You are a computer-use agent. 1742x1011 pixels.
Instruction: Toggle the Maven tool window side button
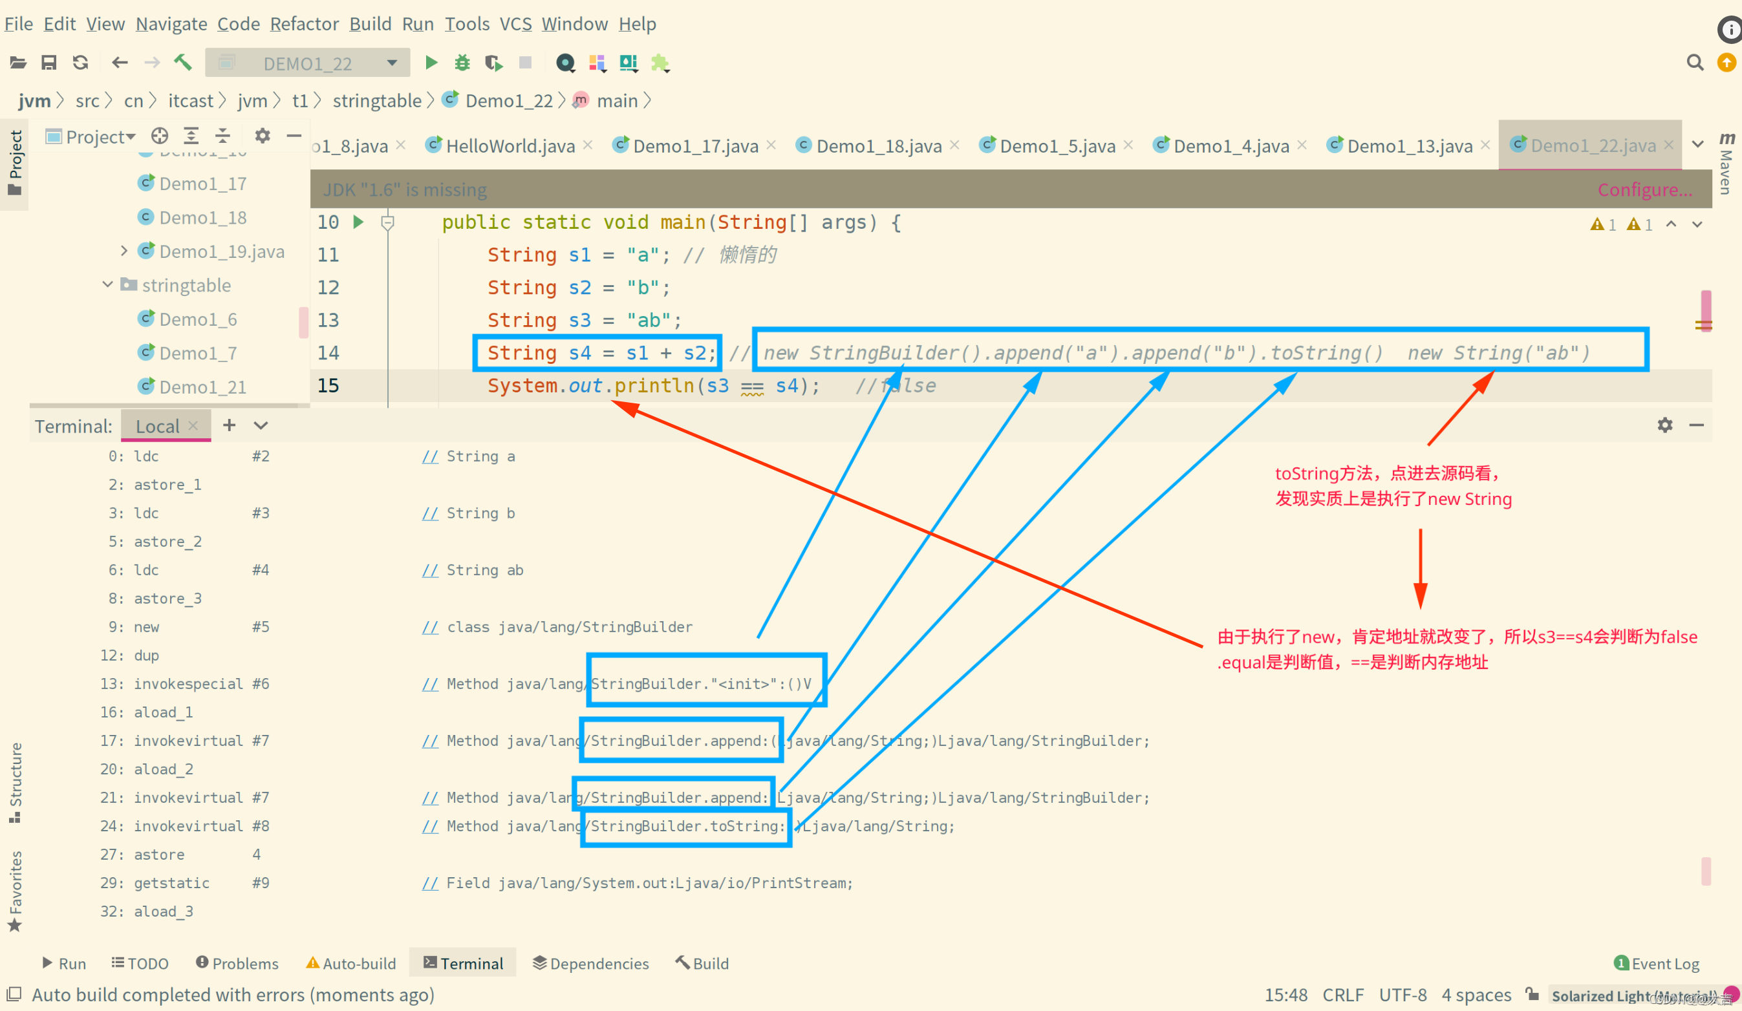tap(1726, 163)
